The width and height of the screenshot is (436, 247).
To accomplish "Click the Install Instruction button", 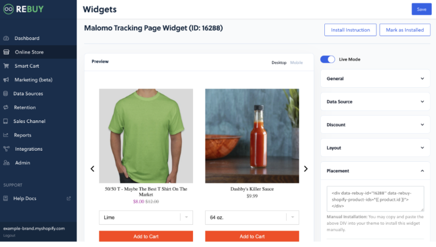I will click(x=350, y=30).
